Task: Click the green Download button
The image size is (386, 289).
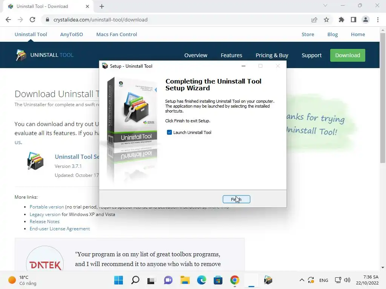Action: 348,55
